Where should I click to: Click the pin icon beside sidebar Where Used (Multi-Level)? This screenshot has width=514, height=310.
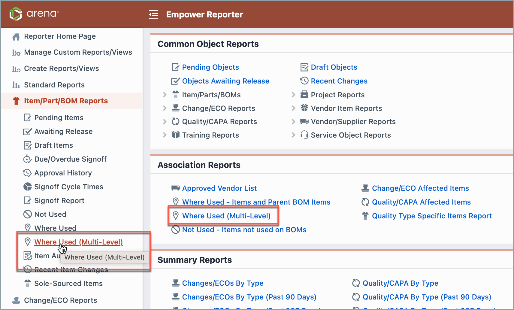click(x=27, y=242)
